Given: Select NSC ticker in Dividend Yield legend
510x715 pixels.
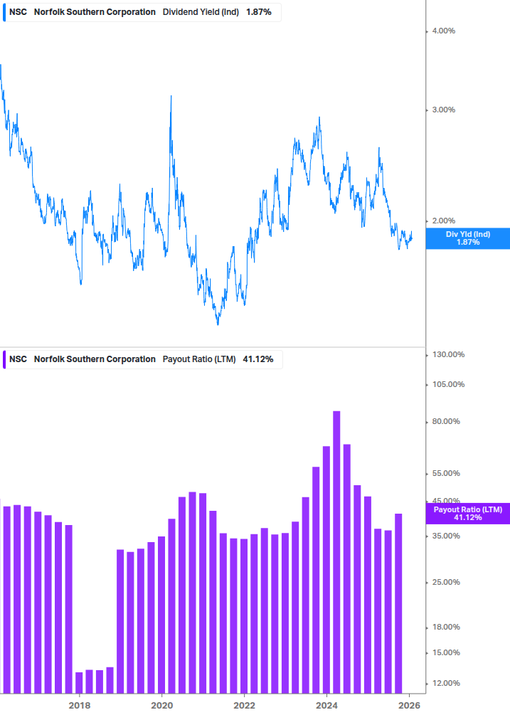Looking at the screenshot, I should pos(18,12).
